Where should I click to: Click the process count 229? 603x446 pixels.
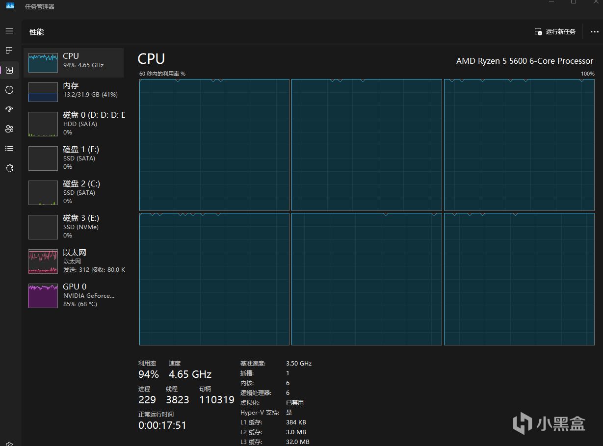(x=147, y=400)
